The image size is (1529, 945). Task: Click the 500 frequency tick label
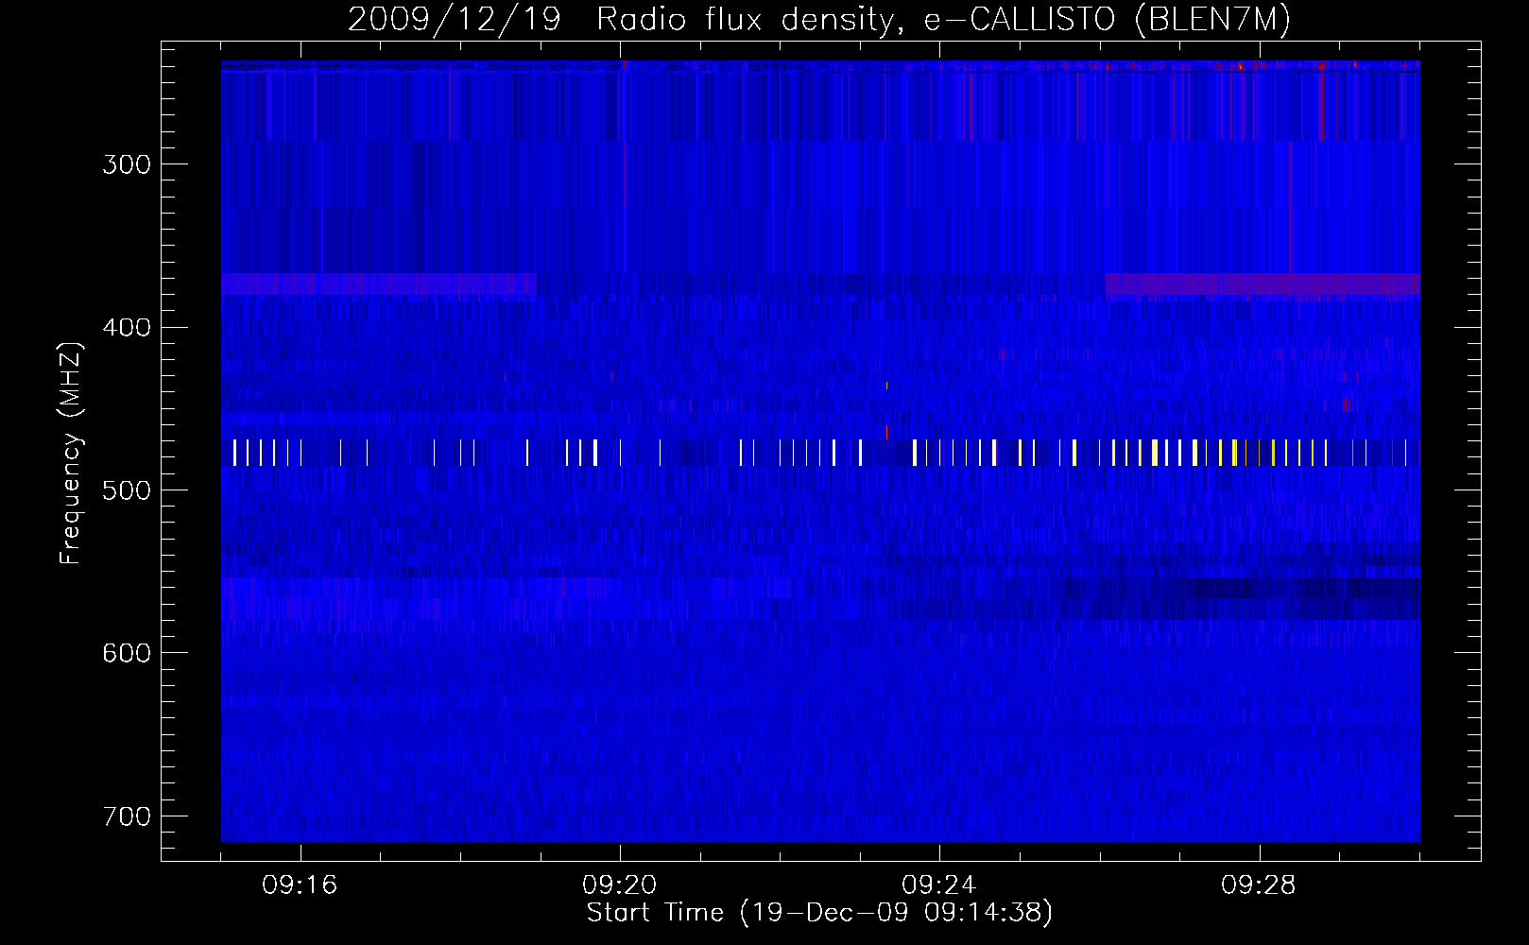[x=127, y=490]
